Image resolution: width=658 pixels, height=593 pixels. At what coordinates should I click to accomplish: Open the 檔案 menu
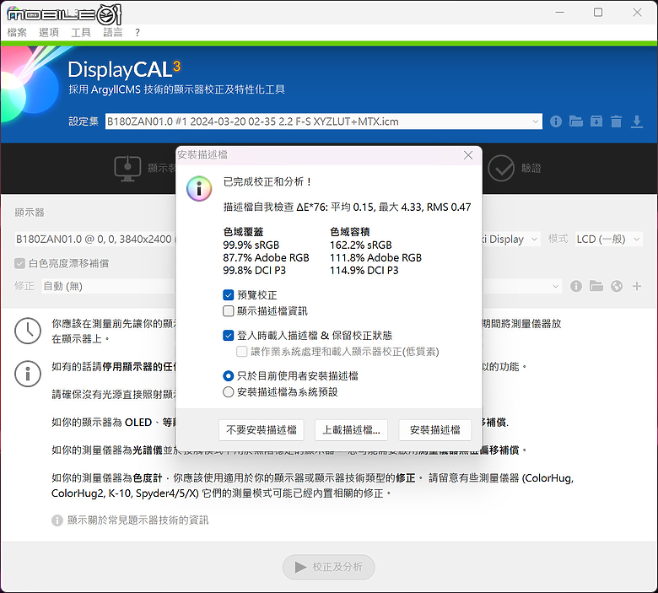(17, 32)
